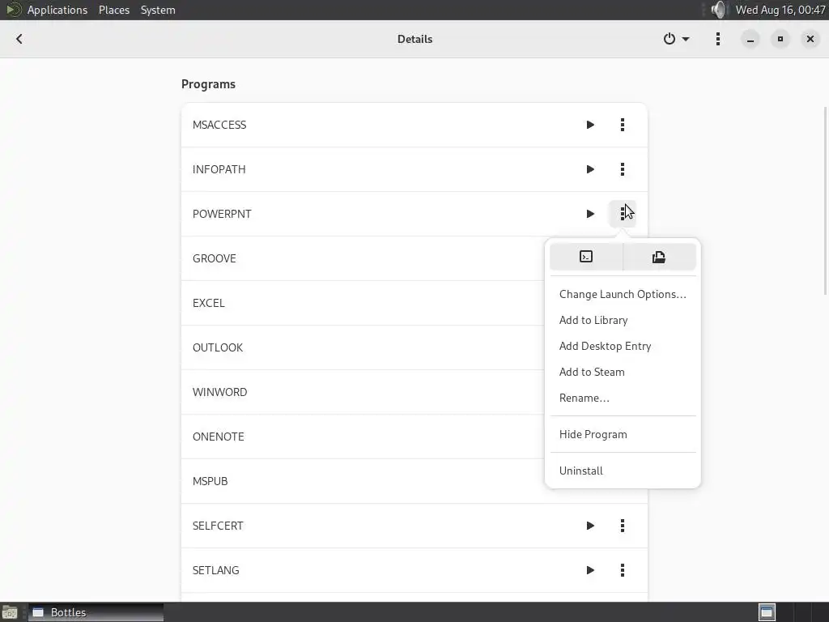
Task: Open the power options dropdown
Action: point(676,39)
